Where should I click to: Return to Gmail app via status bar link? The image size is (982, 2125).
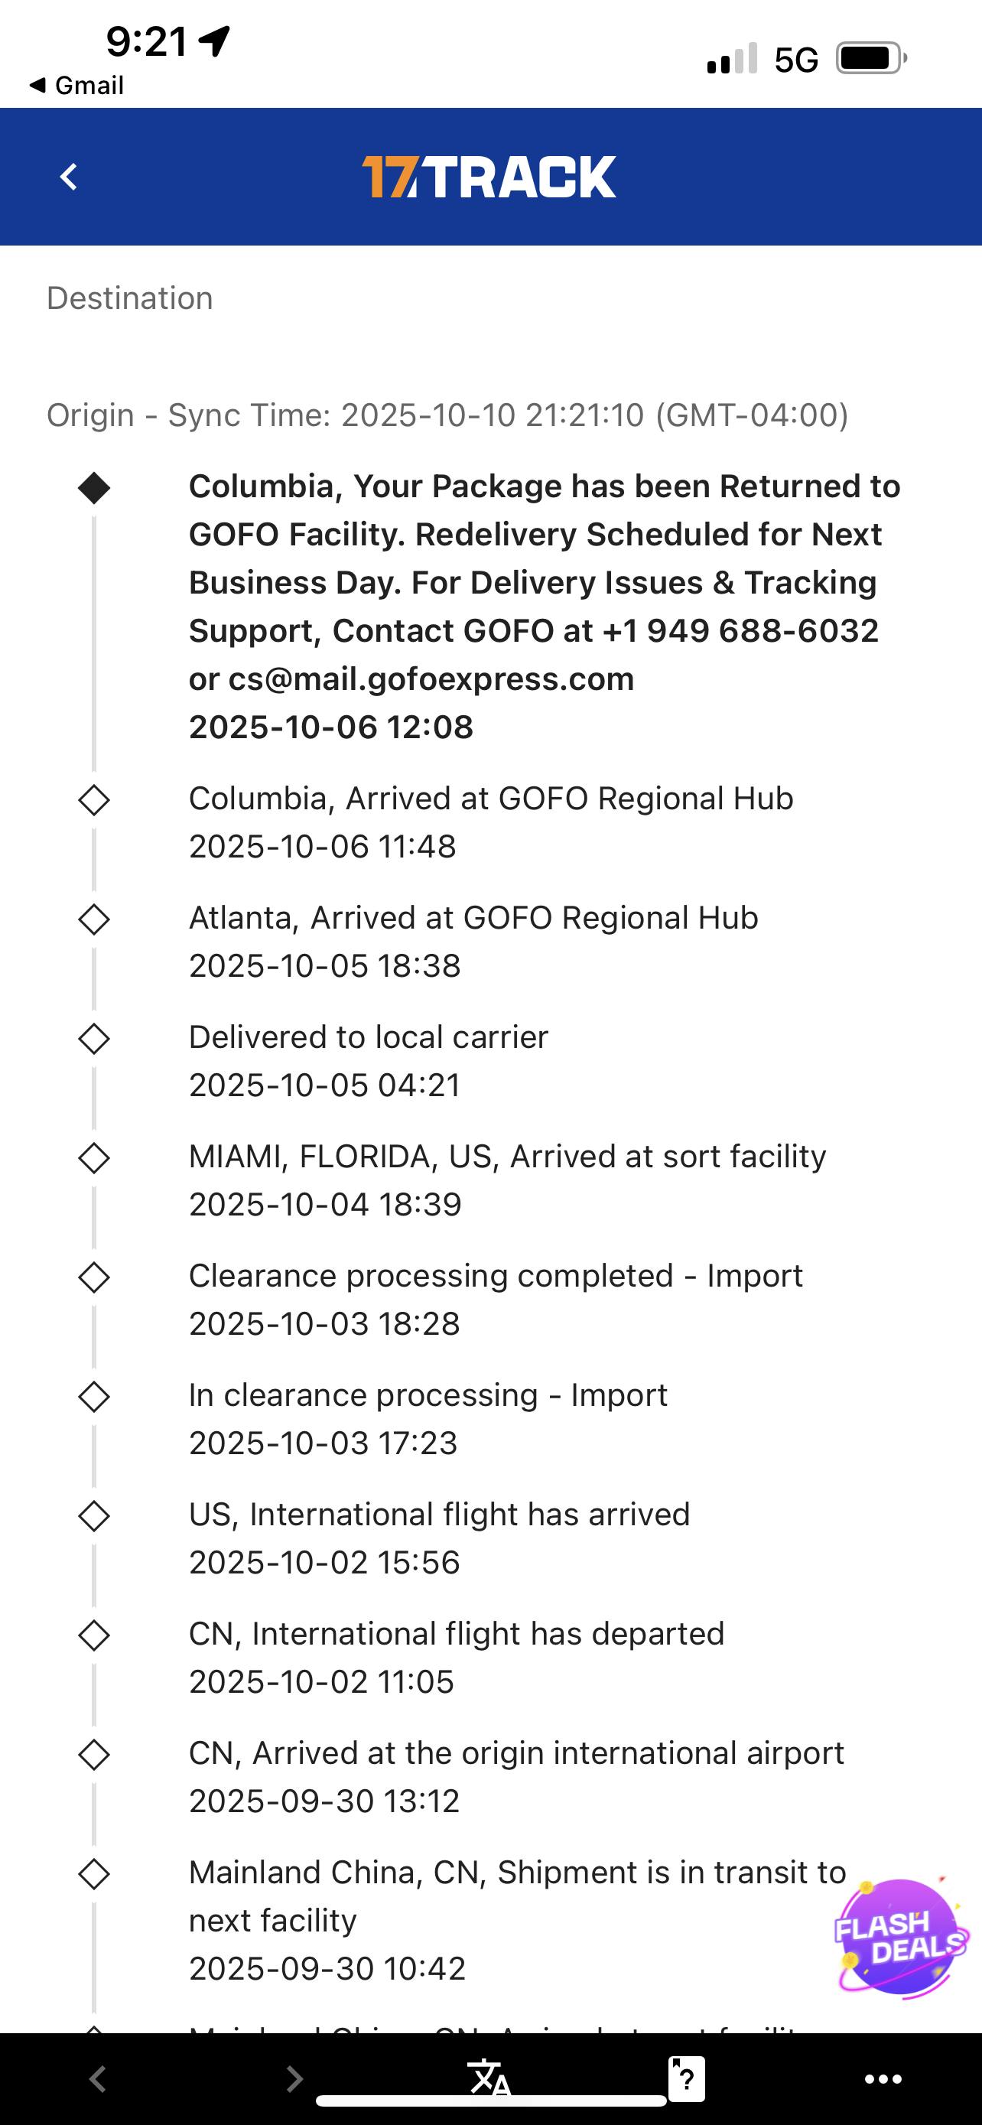(x=76, y=85)
